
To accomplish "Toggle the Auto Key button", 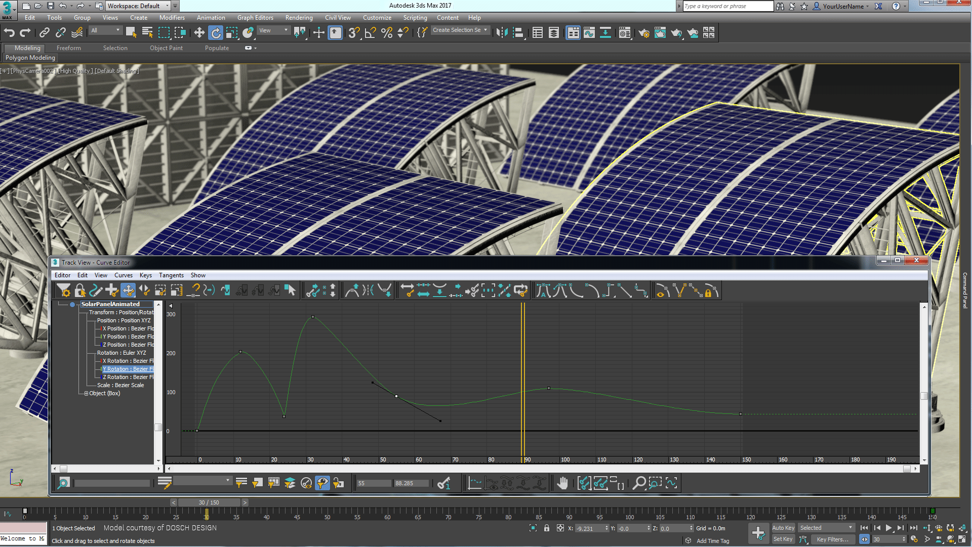I will click(783, 528).
